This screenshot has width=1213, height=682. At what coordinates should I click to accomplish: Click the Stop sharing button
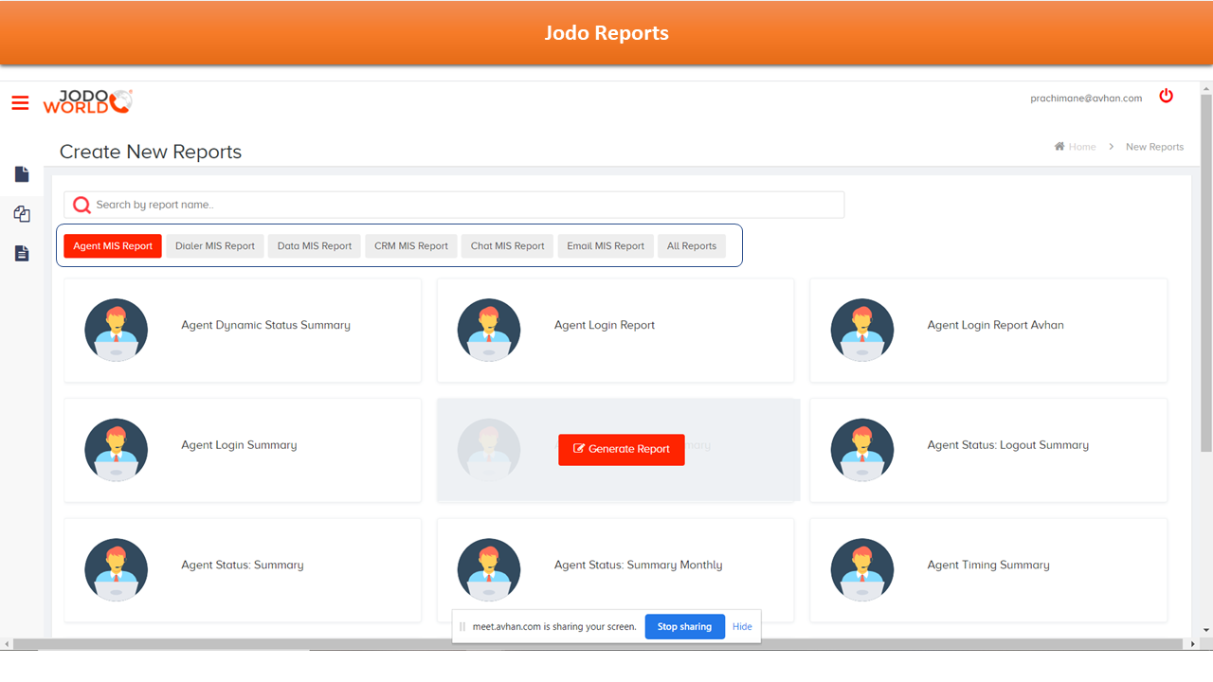tap(684, 626)
